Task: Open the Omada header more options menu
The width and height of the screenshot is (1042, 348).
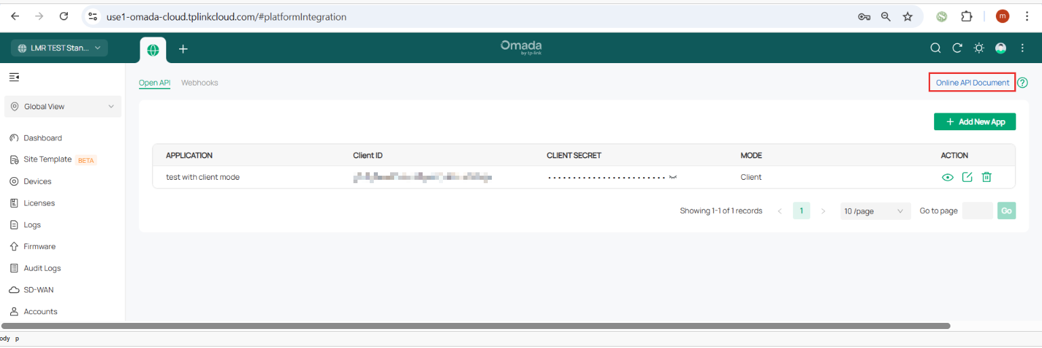Action: [x=1021, y=48]
